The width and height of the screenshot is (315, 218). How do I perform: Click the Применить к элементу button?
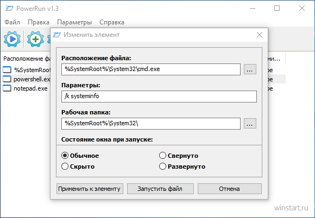90,189
